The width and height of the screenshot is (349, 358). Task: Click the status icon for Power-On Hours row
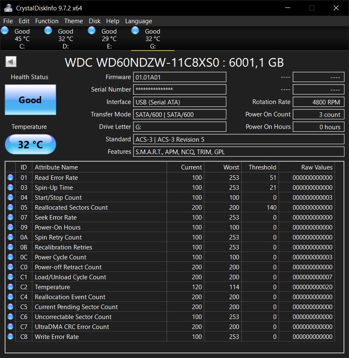[10, 227]
